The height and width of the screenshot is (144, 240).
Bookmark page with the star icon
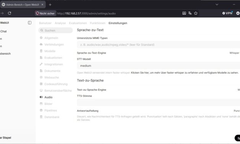[196, 13]
